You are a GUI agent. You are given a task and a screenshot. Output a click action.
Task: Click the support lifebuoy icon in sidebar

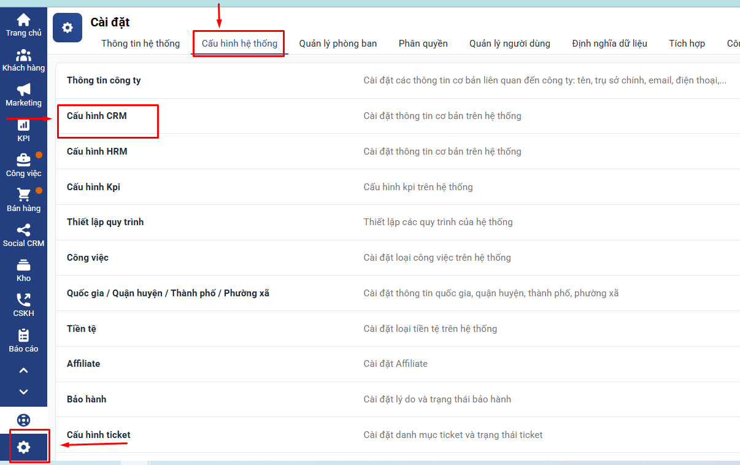[23, 420]
